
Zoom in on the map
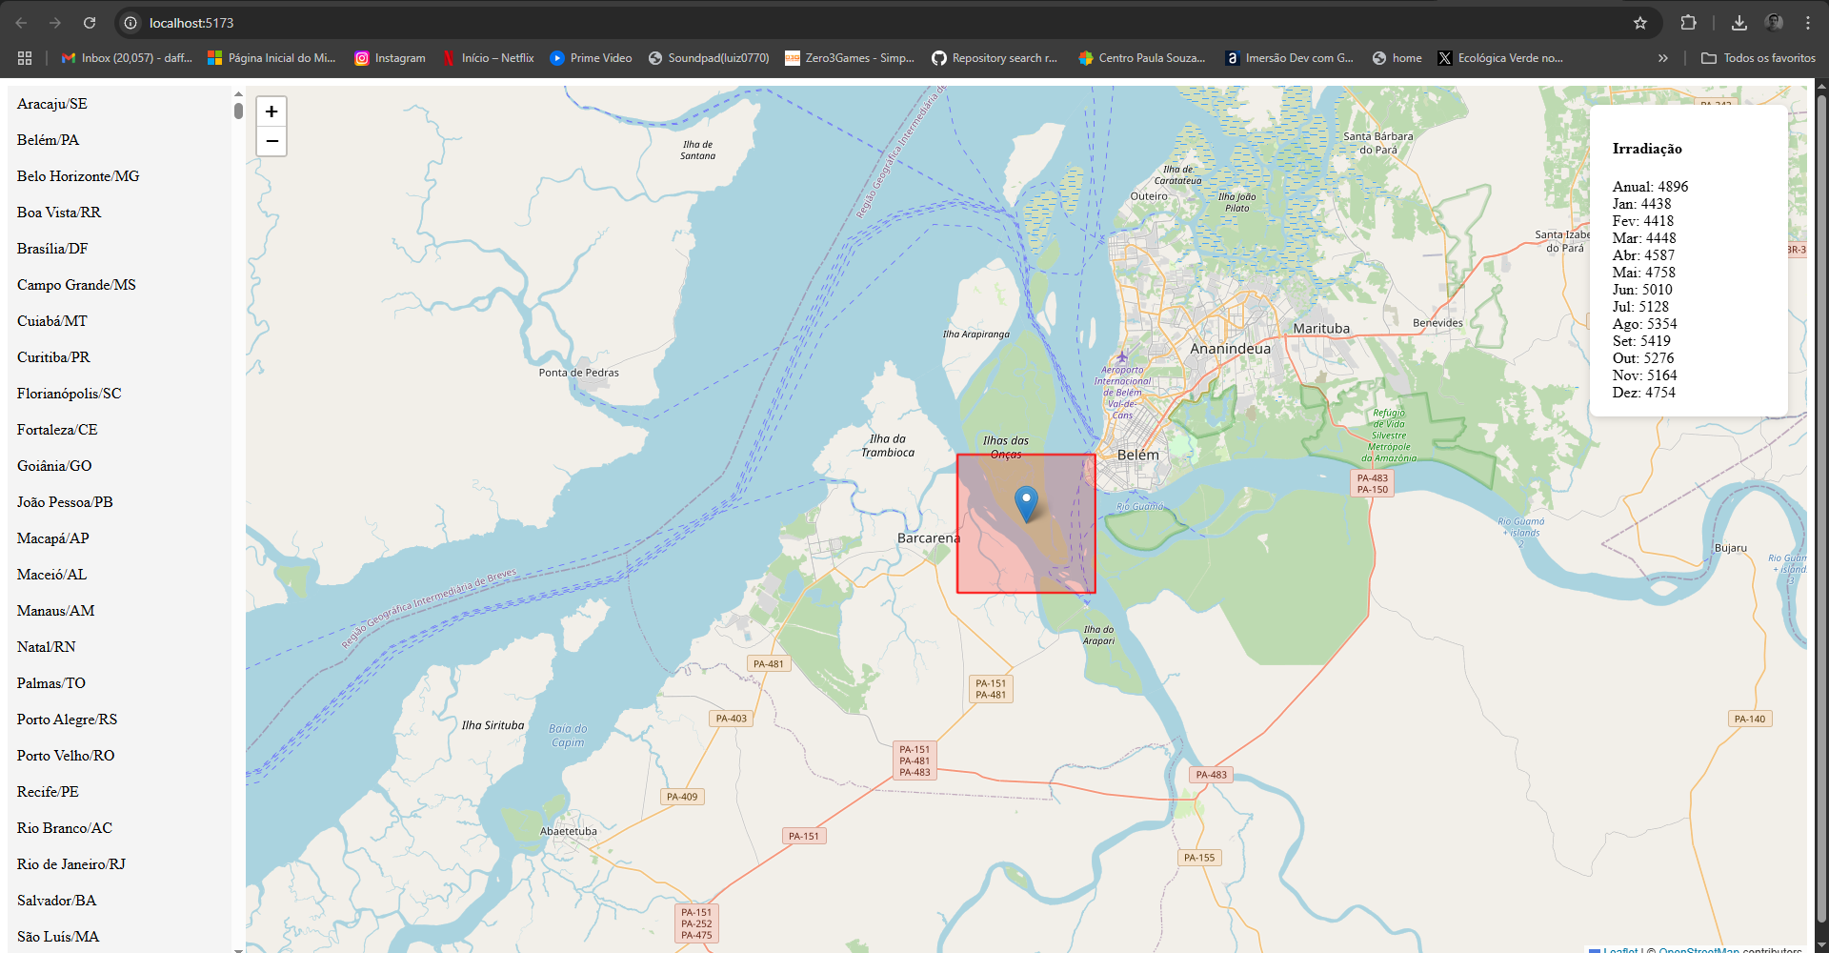click(x=271, y=112)
